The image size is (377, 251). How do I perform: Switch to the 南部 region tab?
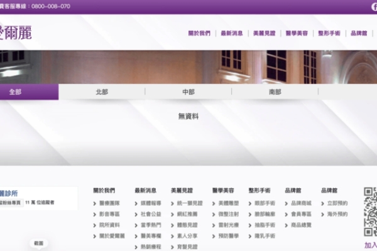click(x=275, y=92)
